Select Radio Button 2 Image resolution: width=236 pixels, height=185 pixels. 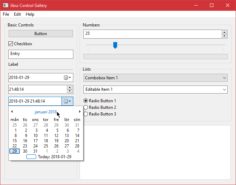[x=86, y=107]
